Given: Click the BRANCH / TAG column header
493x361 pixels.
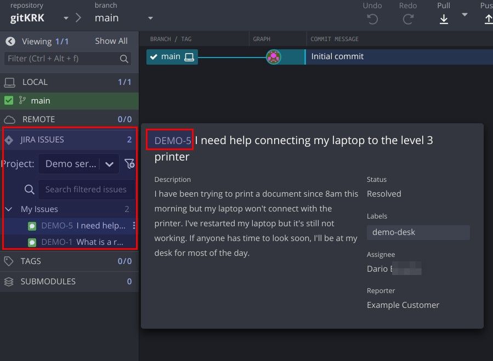Looking at the screenshot, I should (171, 39).
